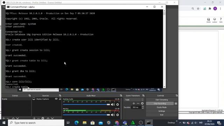Open the browser three-dot menu
Image resolution: width=224 pixels, height=126 pixels.
click(220, 8)
